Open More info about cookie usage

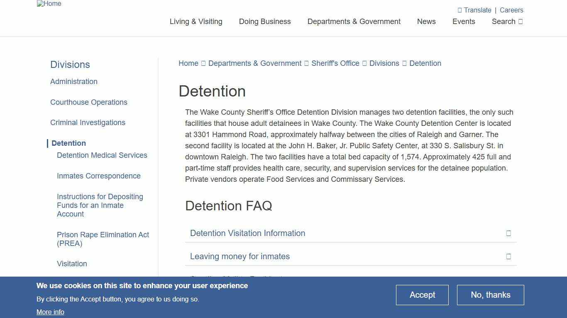click(x=50, y=312)
